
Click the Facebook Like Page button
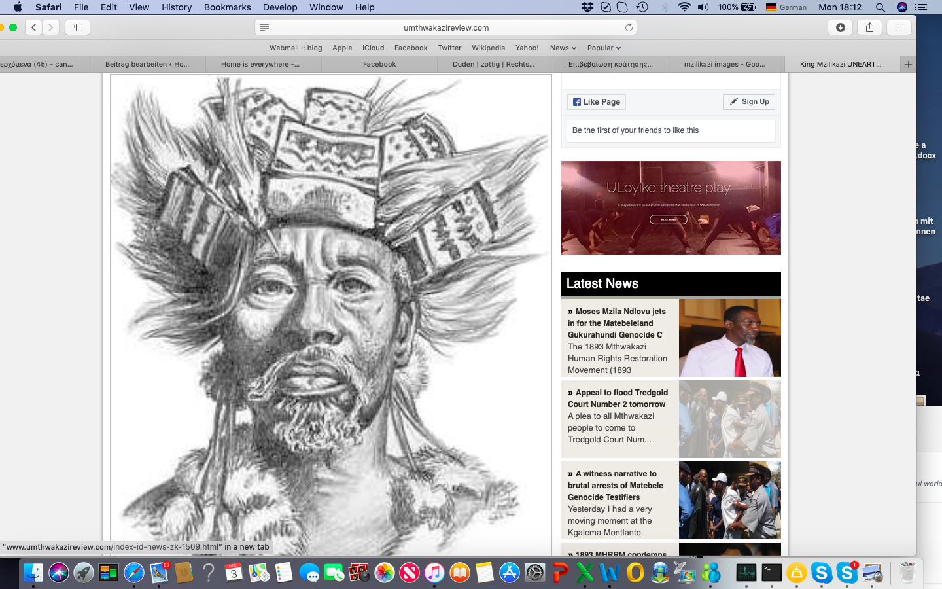pyautogui.click(x=597, y=102)
